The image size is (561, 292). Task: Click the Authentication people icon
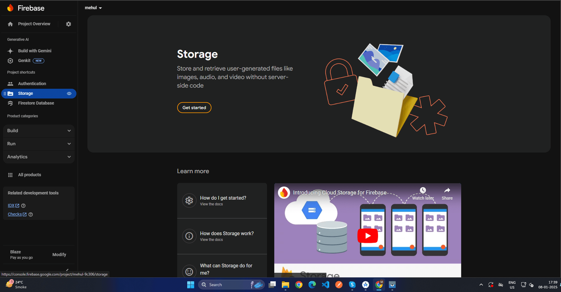[11, 84]
